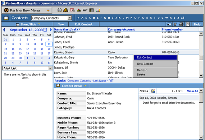Screen dimensions: 205x140
Task: Click the Dell - Round Rock company cell
Action: coord(119,37)
